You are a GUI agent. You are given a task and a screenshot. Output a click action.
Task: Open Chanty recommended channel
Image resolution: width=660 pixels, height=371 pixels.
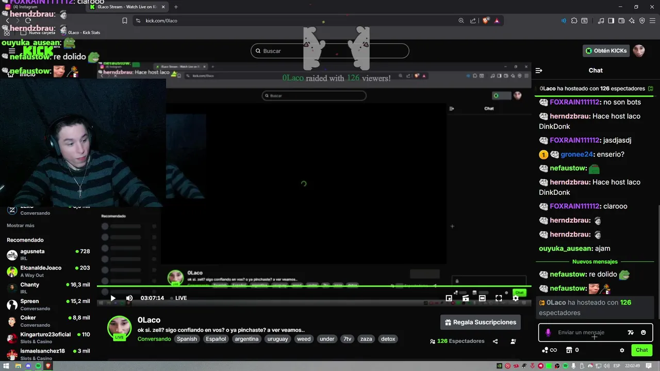click(x=48, y=288)
